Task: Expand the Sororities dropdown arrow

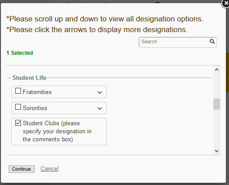Action: pyautogui.click(x=100, y=108)
